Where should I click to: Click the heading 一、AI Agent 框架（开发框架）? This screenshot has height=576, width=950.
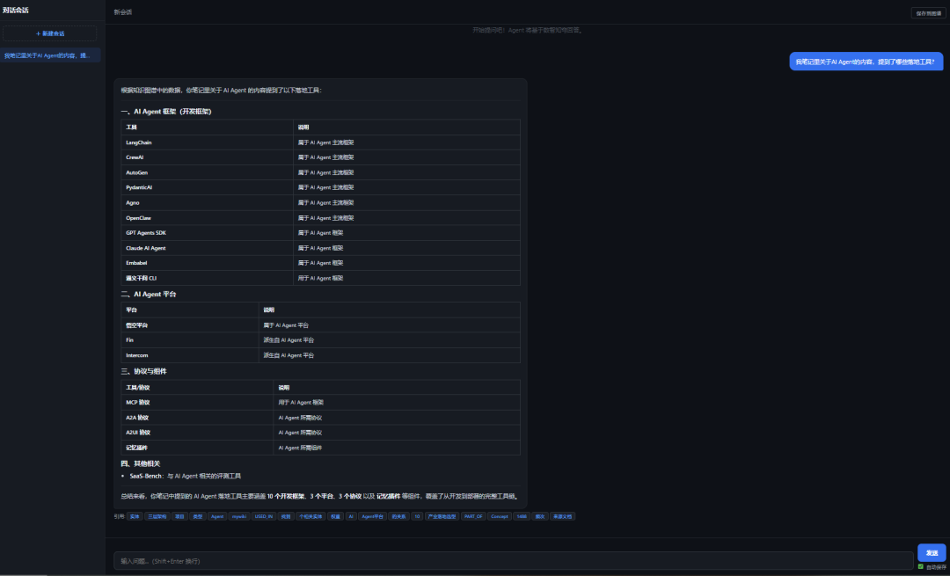[166, 112]
